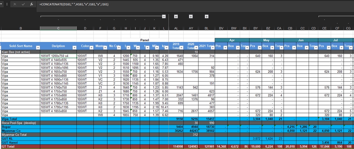
Task: Select the 'GUT Hanoi' row label
Action: (21, 142)
